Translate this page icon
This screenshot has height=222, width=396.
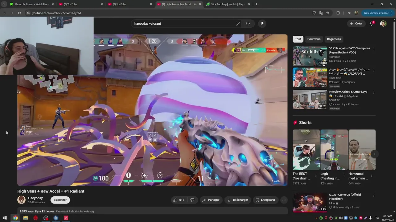point(321,13)
